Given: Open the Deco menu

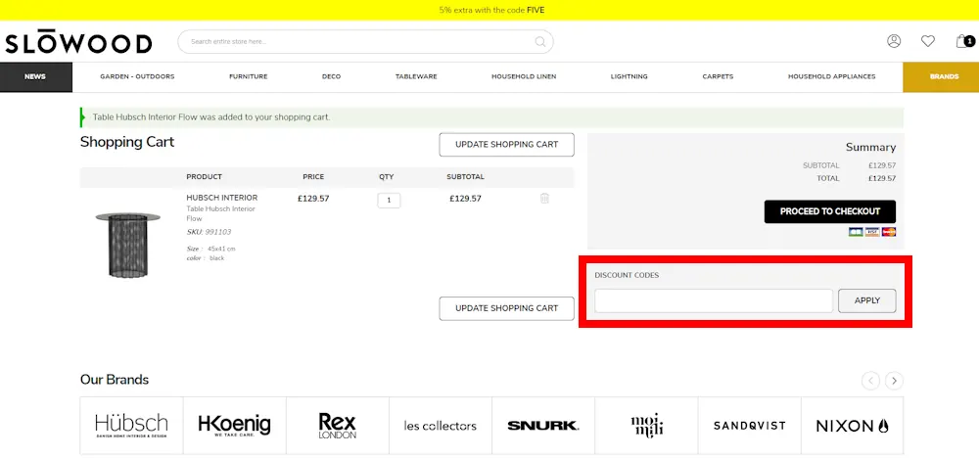Looking at the screenshot, I should [x=331, y=76].
